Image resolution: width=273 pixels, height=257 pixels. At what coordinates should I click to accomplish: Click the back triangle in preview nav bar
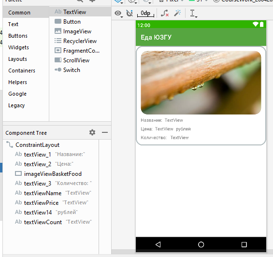[x=158, y=244]
